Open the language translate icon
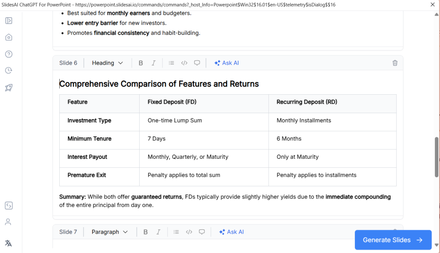Viewport: 440px width, 253px height. [x=9, y=243]
